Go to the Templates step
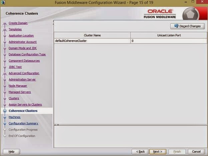This screenshot has width=208, height=156. point(15,29)
